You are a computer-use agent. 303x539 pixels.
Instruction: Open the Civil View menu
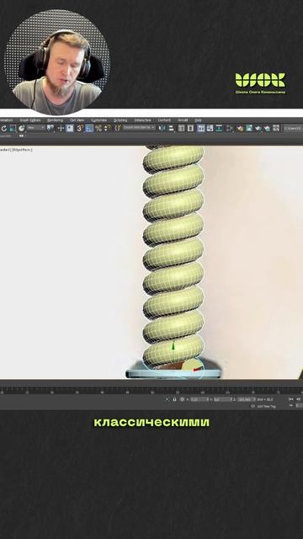click(77, 120)
